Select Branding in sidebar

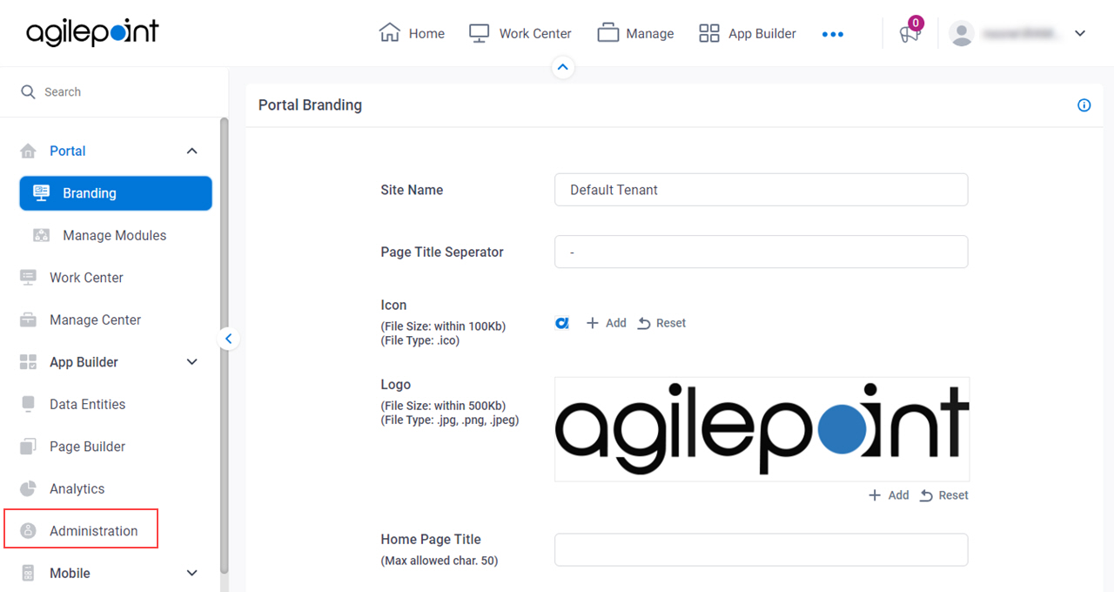(x=116, y=193)
